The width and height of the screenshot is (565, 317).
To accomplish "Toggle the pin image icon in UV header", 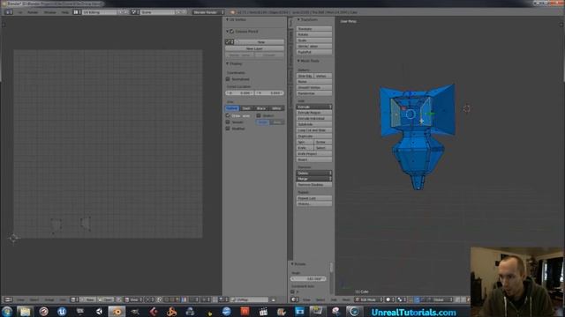I will tap(119, 299).
